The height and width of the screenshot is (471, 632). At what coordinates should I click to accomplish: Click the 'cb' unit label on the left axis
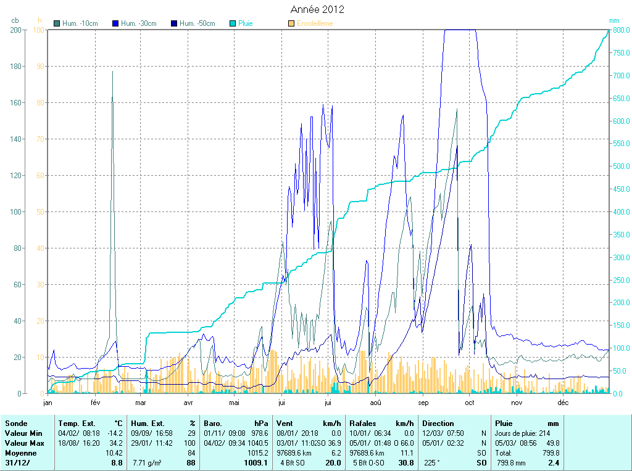[x=15, y=20]
